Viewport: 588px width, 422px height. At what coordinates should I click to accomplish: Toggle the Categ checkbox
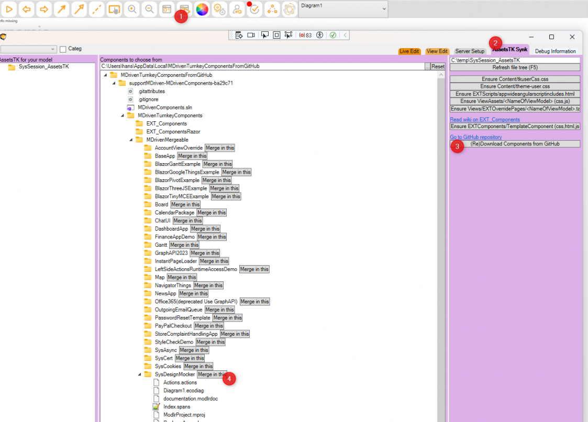pos(63,49)
